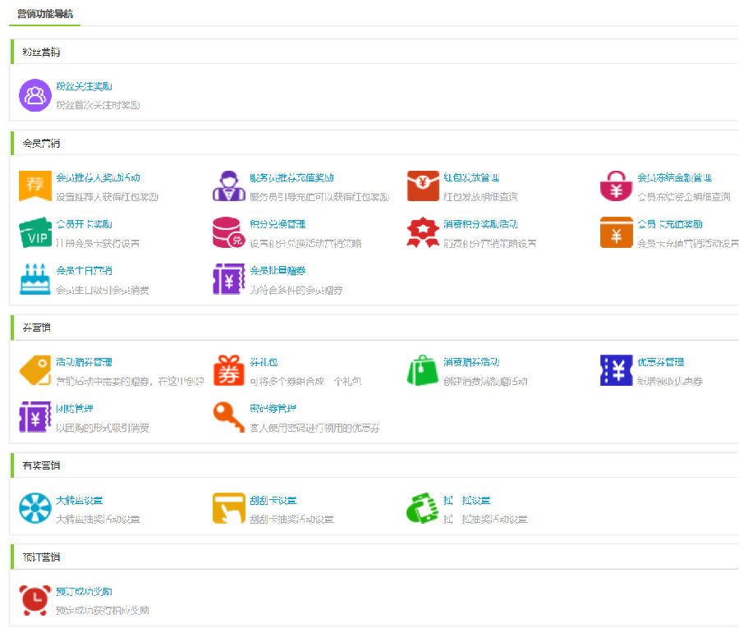Viewport: 739px width, 628px height.
Task: Click the 粉丝营销 section header
Action: (x=41, y=52)
